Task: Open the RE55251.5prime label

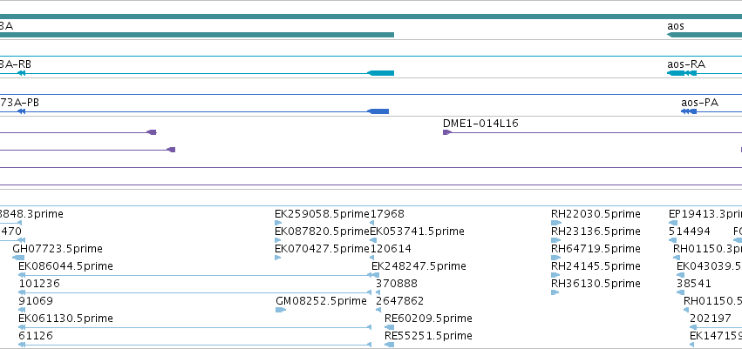Action: click(428, 336)
